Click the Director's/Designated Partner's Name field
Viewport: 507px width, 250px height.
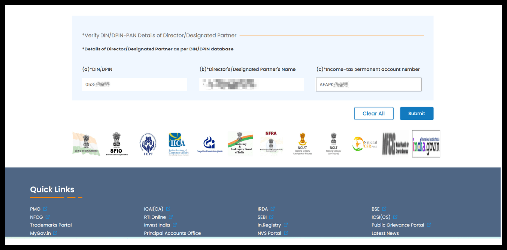pyautogui.click(x=252, y=85)
